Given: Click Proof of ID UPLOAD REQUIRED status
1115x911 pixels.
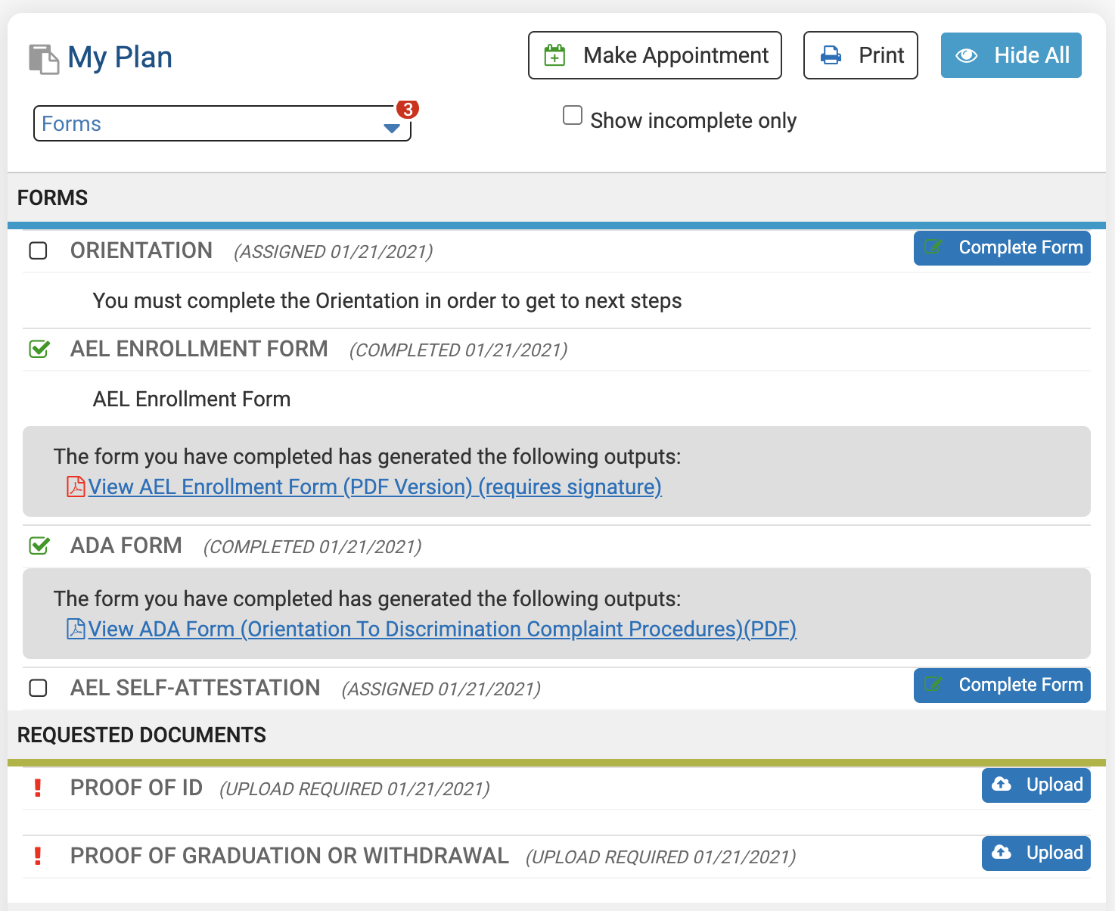Looking at the screenshot, I should (355, 789).
